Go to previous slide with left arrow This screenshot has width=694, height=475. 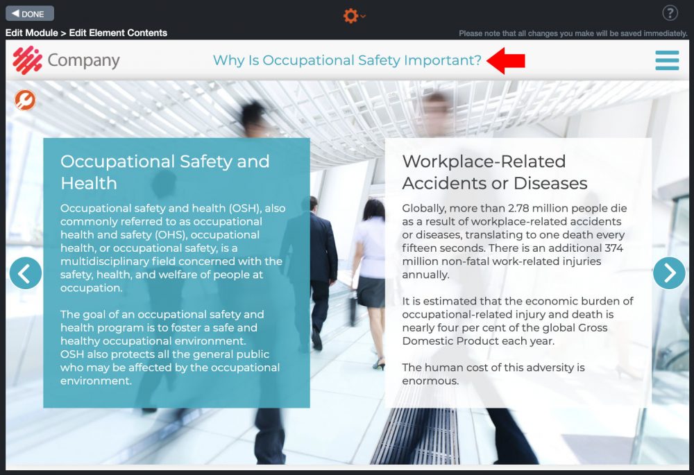[x=26, y=273]
